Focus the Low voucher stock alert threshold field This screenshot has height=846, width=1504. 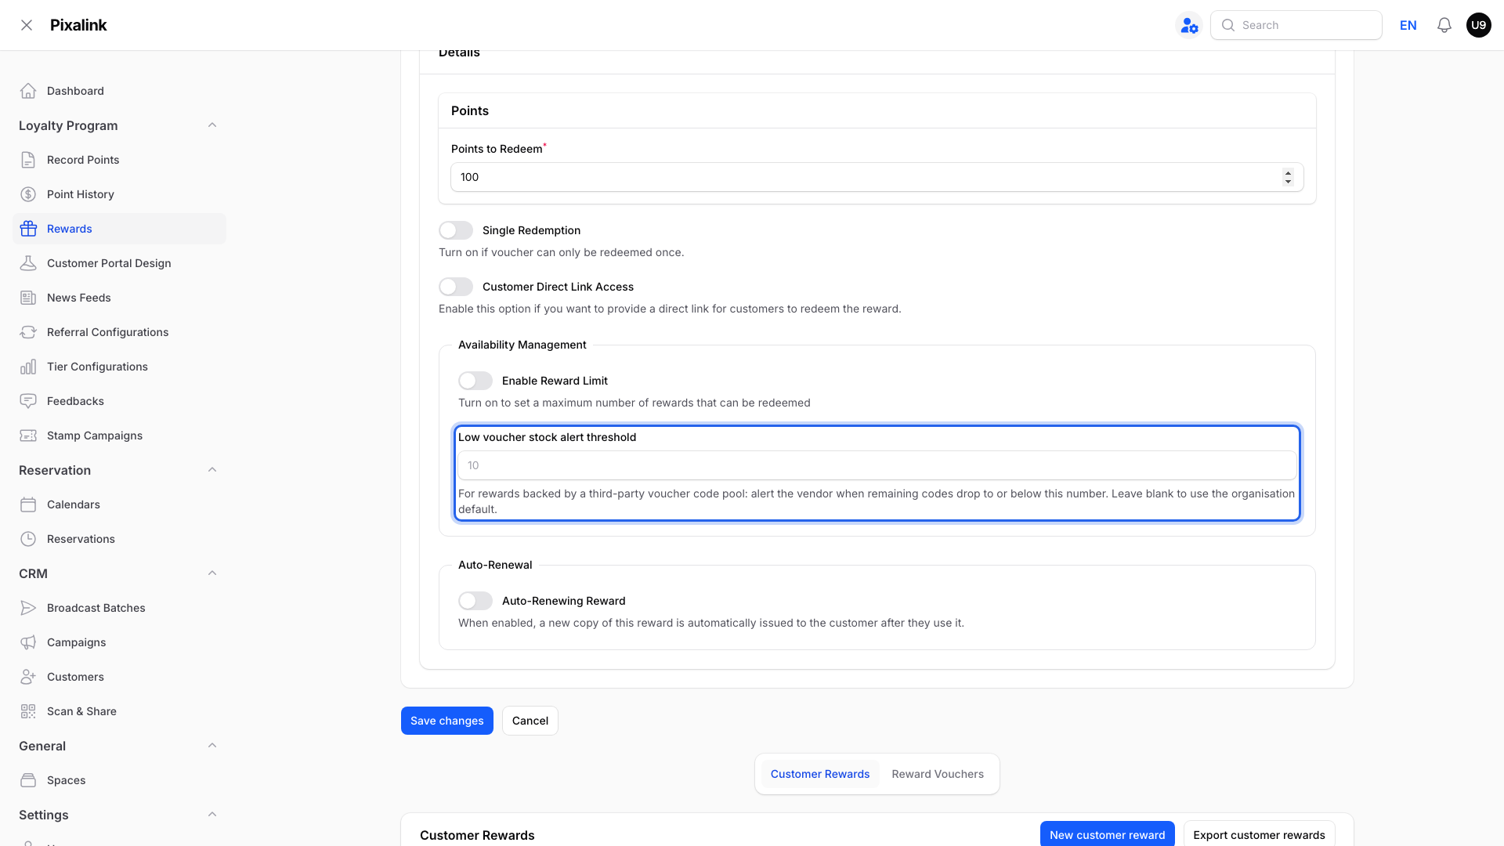point(877,465)
